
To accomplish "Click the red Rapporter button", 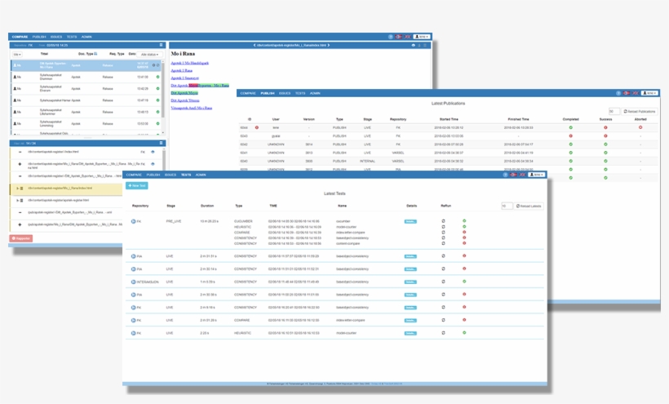I will click(x=21, y=238).
